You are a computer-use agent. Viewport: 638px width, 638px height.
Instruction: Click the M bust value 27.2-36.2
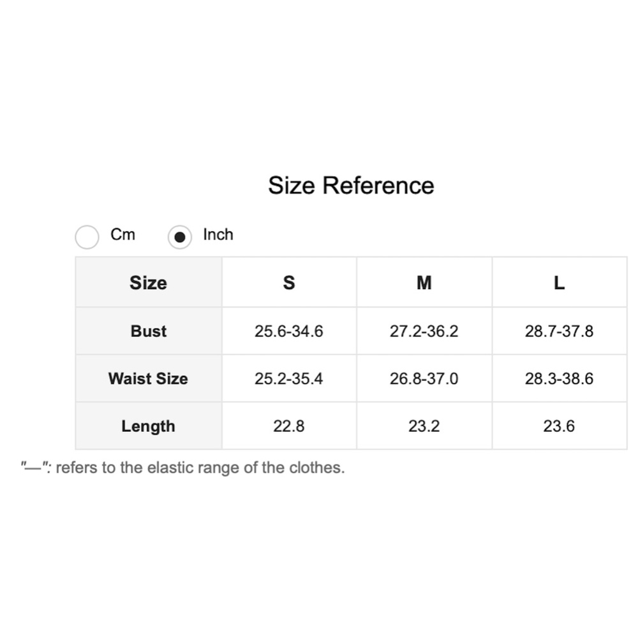coord(424,331)
